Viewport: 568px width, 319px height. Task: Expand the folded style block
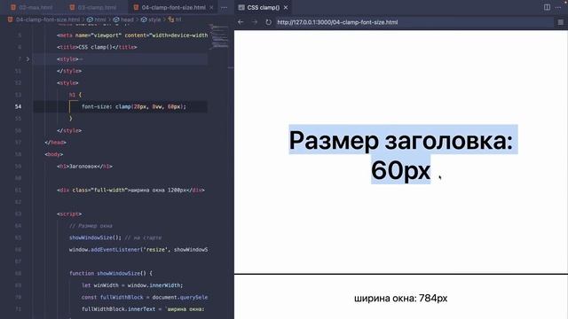tap(28, 59)
